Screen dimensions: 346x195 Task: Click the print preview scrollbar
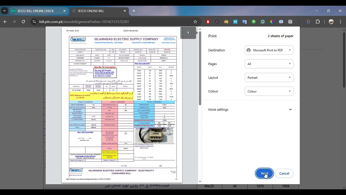(200, 68)
